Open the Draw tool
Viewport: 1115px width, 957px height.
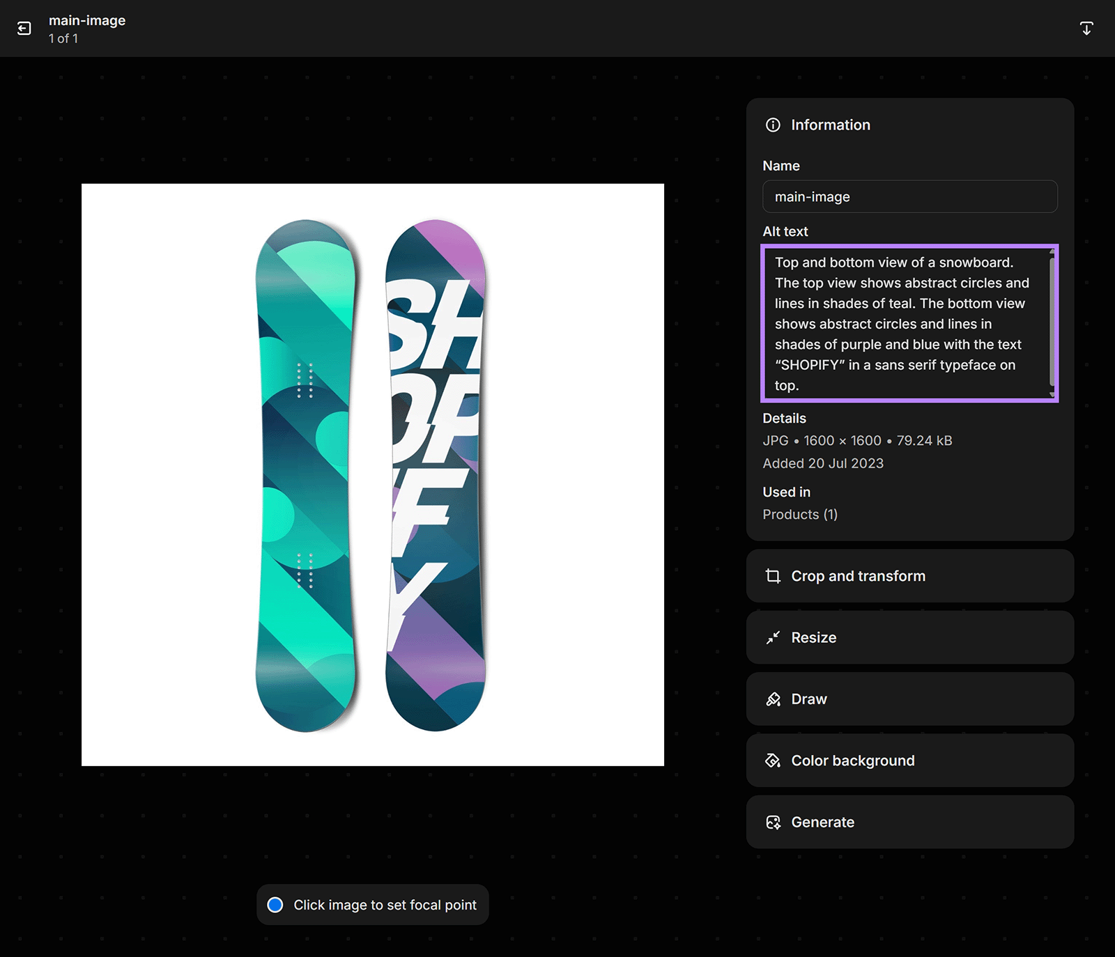click(909, 699)
